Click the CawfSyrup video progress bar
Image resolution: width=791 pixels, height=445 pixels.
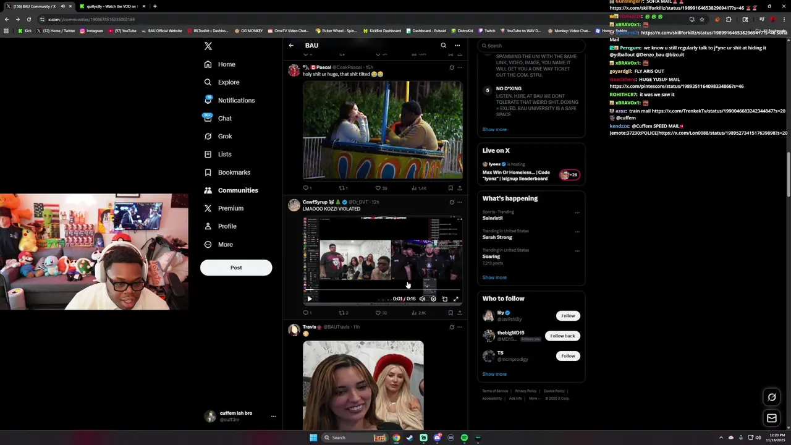click(x=383, y=290)
